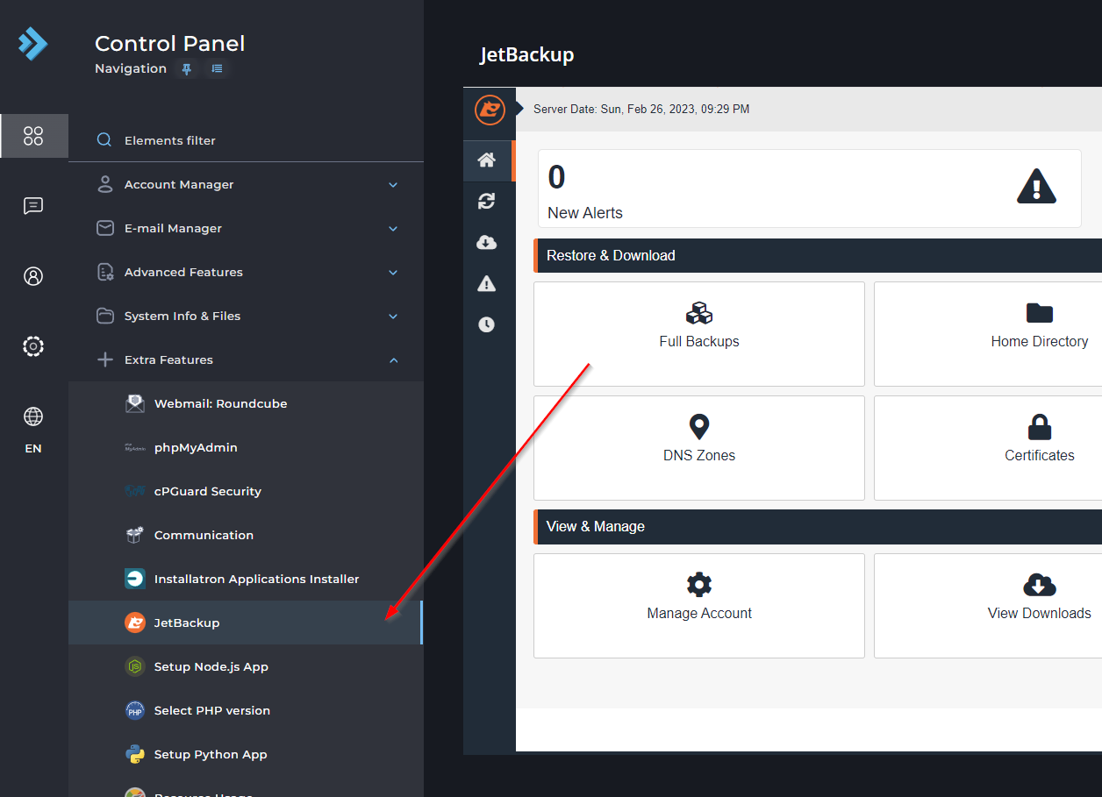
Task: Click the circular arrows icon in JetBackup sidebar
Action: [x=486, y=201]
